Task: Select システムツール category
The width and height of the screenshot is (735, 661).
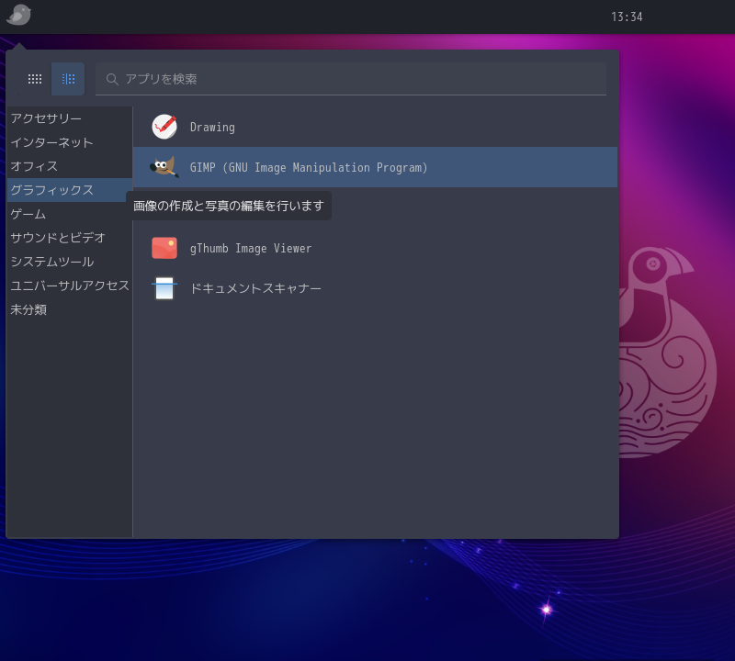Action: [x=70, y=262]
